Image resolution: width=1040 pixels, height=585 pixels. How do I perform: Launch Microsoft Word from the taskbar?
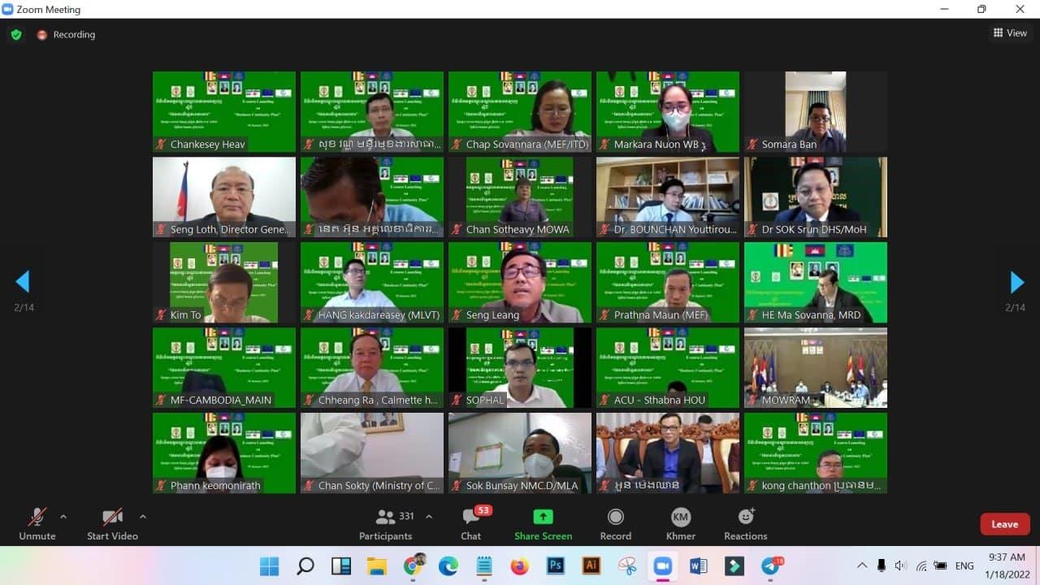click(698, 565)
